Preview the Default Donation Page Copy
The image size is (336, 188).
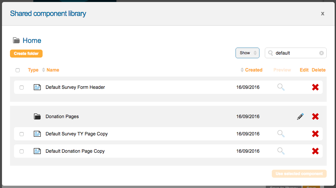[x=281, y=151]
